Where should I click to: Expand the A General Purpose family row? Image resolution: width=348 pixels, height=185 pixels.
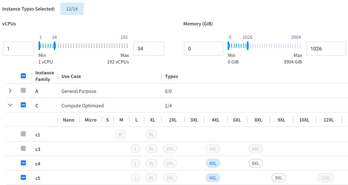[10, 91]
